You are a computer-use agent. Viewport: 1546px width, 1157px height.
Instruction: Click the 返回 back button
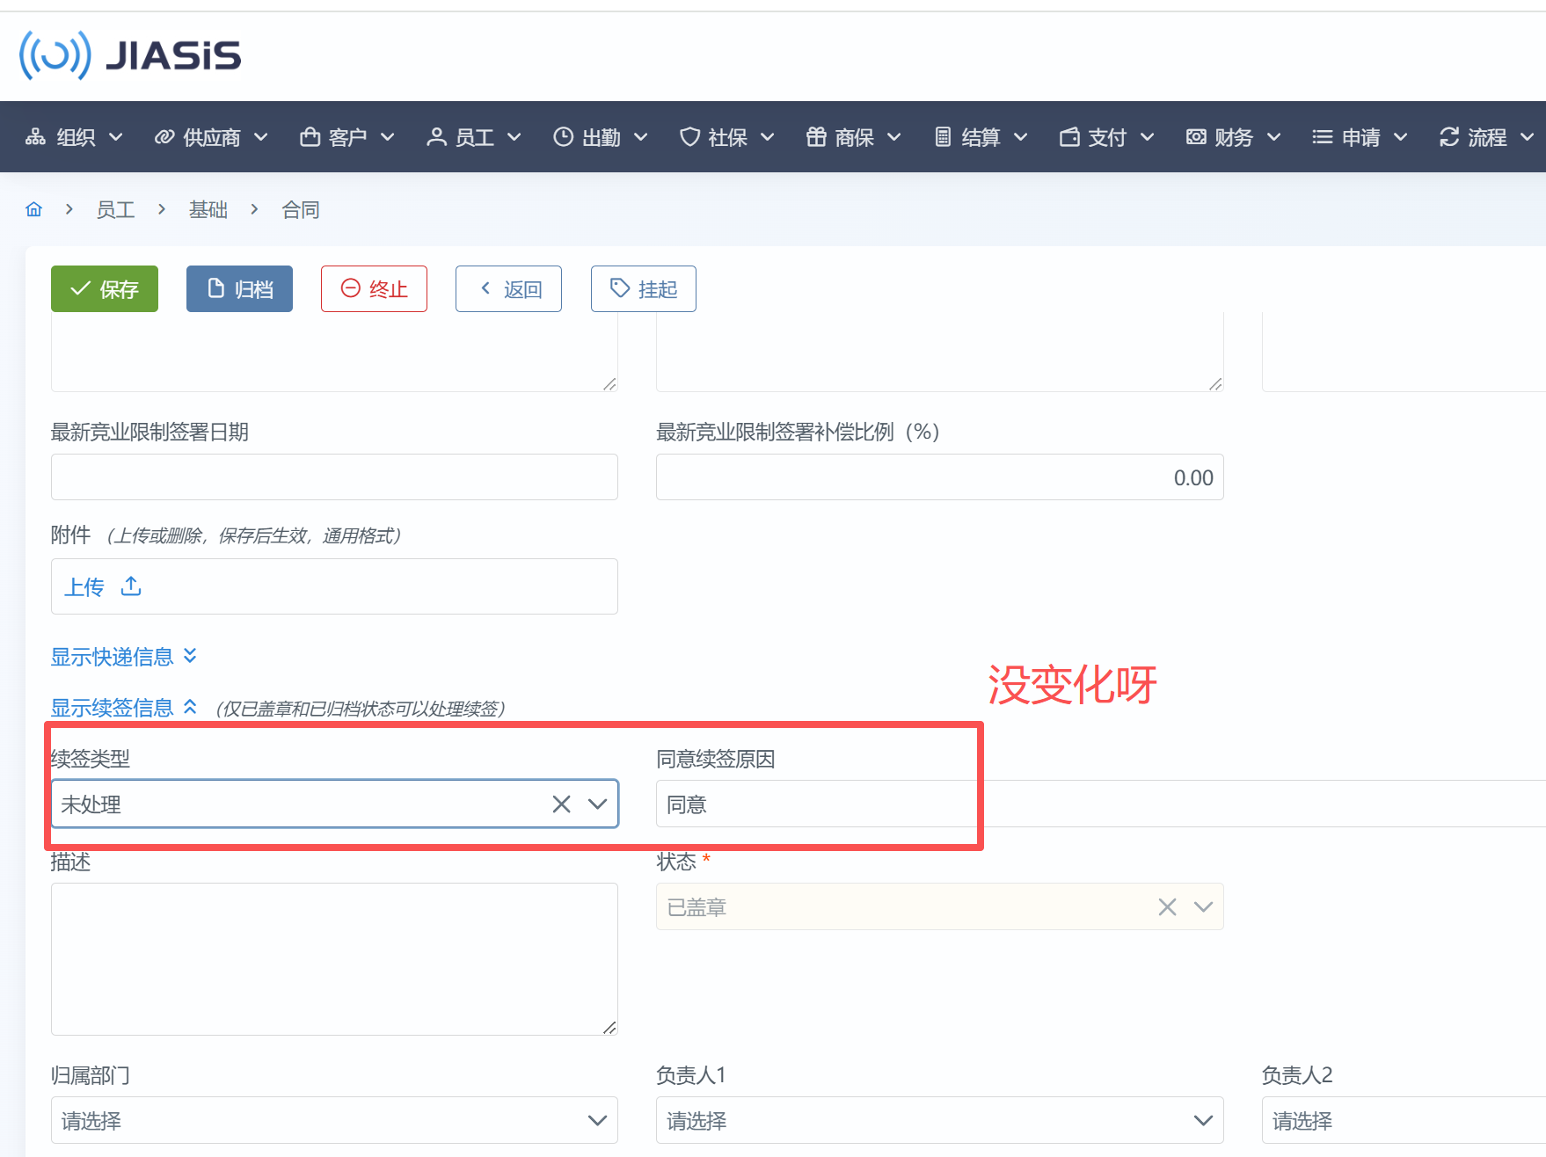508,288
